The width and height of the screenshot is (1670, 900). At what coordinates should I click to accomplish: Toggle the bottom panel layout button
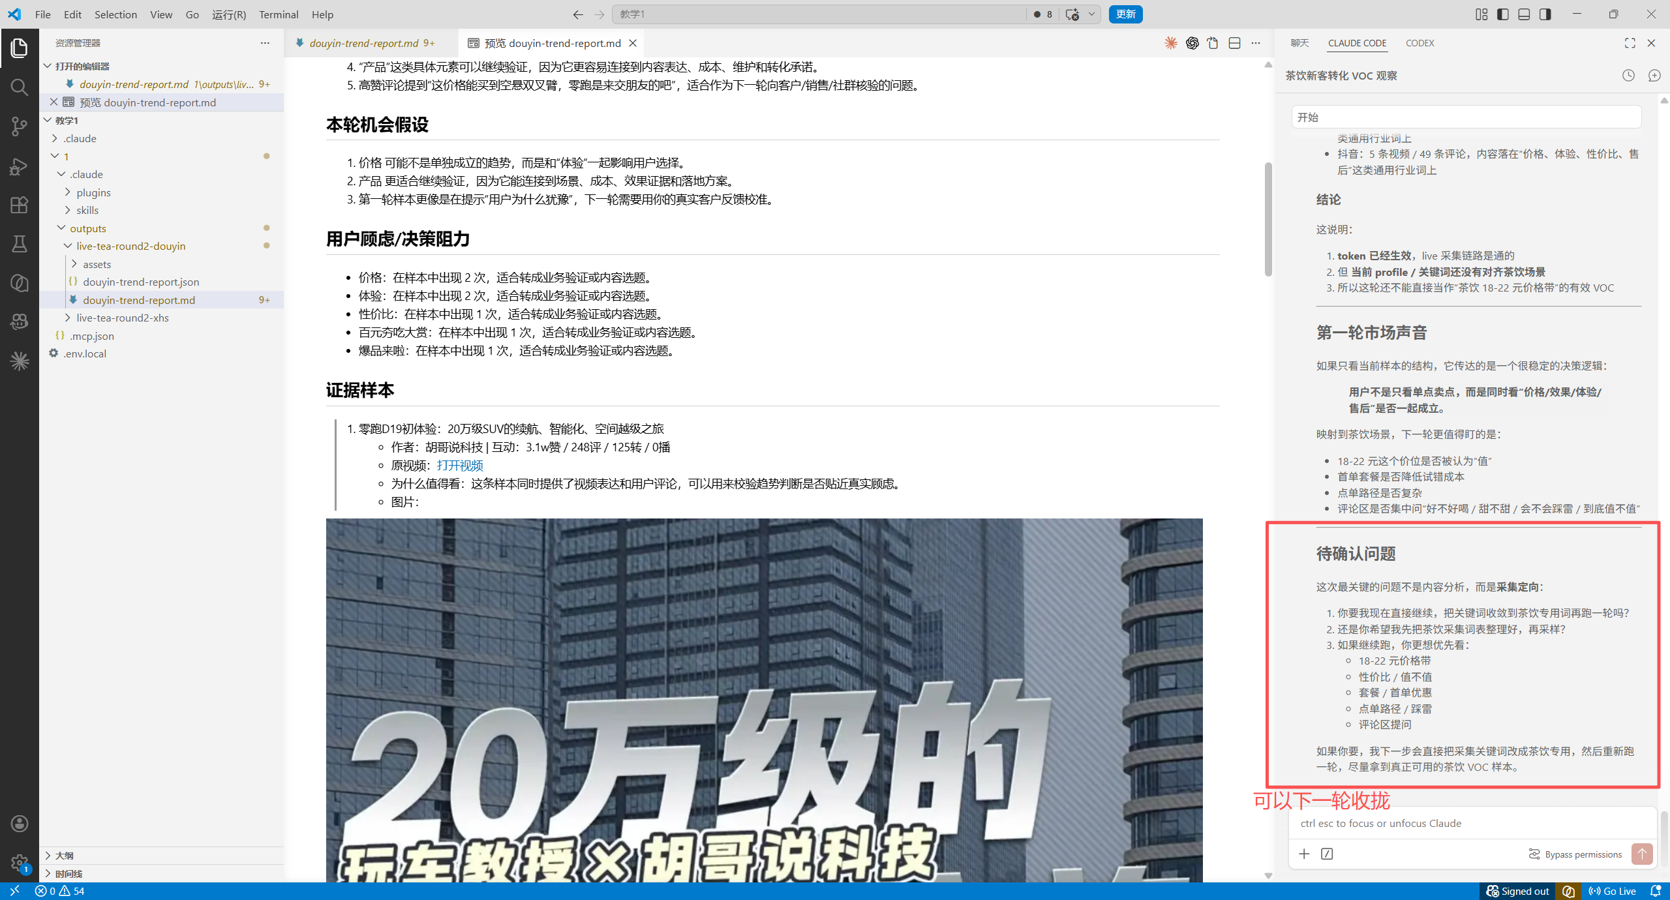1524,14
